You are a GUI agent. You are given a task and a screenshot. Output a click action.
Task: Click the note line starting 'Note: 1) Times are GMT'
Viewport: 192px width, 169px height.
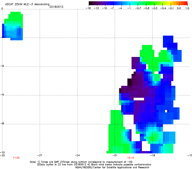[81, 162]
